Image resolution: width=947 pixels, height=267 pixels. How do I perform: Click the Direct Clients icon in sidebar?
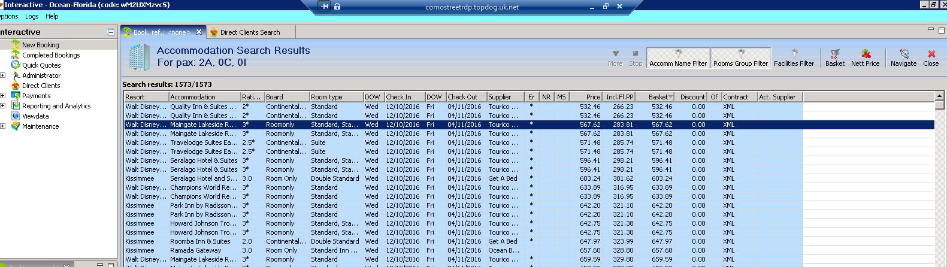coord(16,86)
